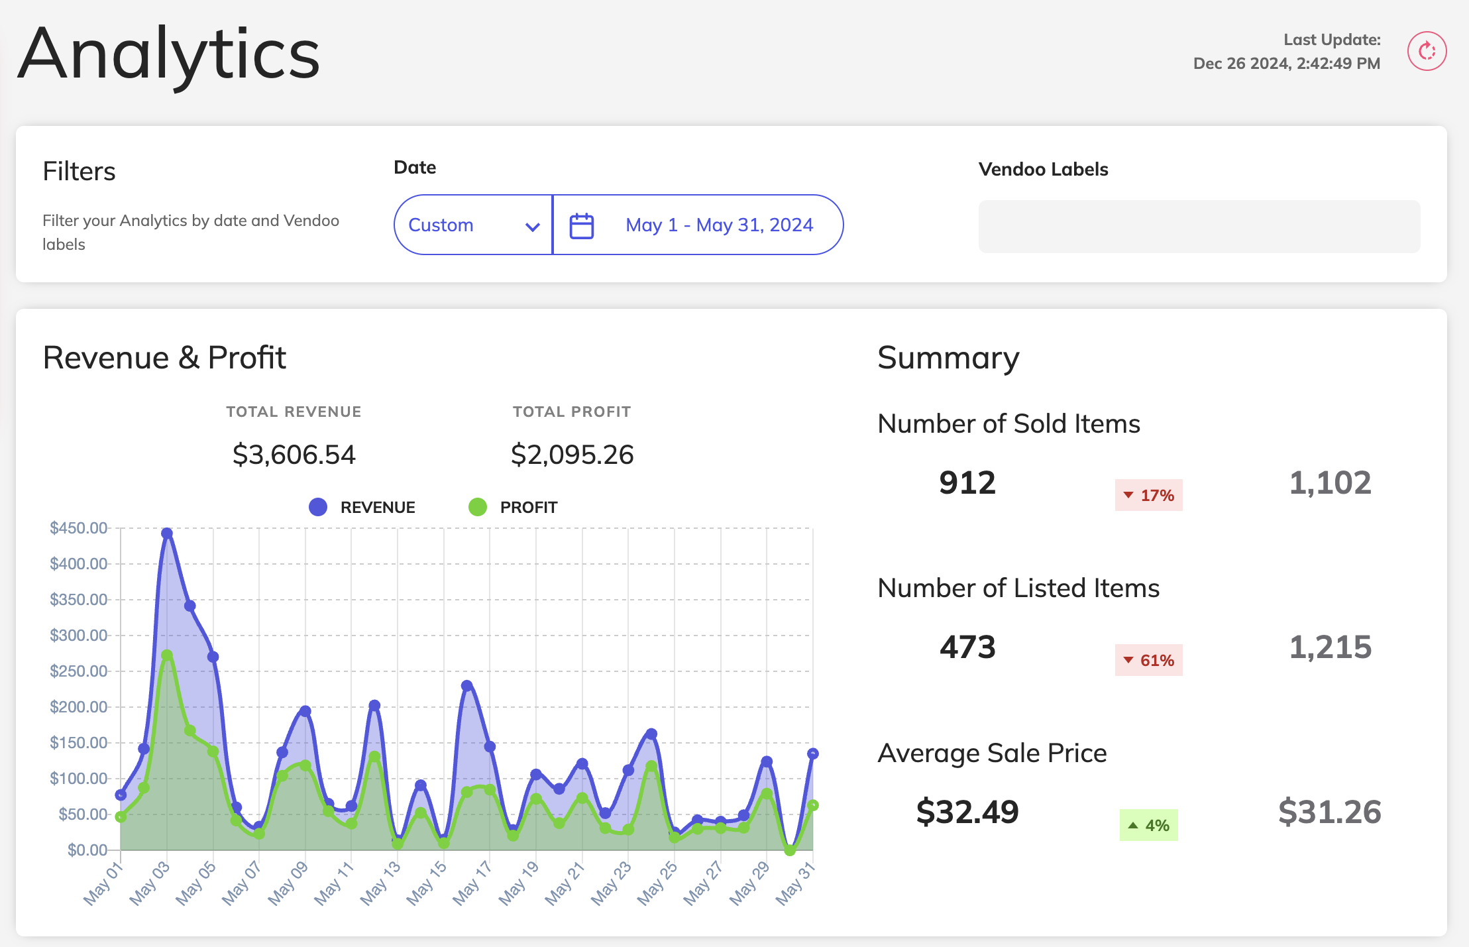Click the previous average price $31.26
Screen dimensions: 1469x947
point(1330,812)
